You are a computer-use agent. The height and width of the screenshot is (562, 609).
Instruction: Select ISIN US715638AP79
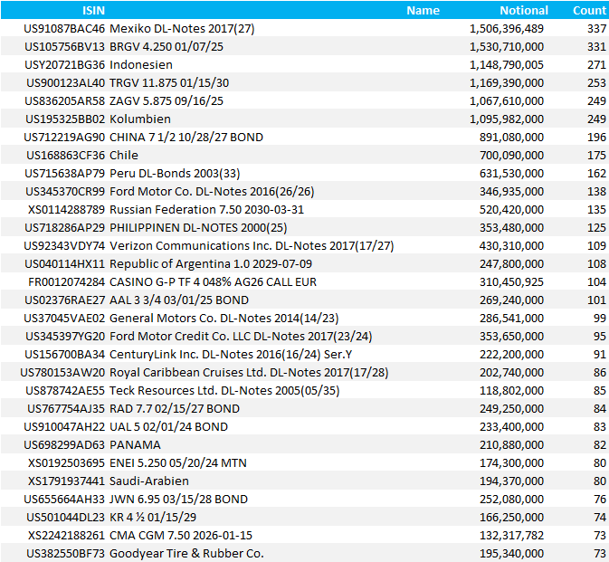click(x=64, y=174)
